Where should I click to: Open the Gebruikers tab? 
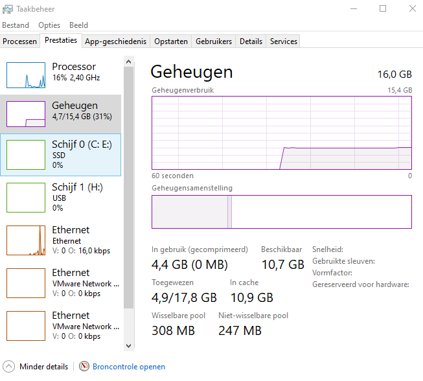214,41
